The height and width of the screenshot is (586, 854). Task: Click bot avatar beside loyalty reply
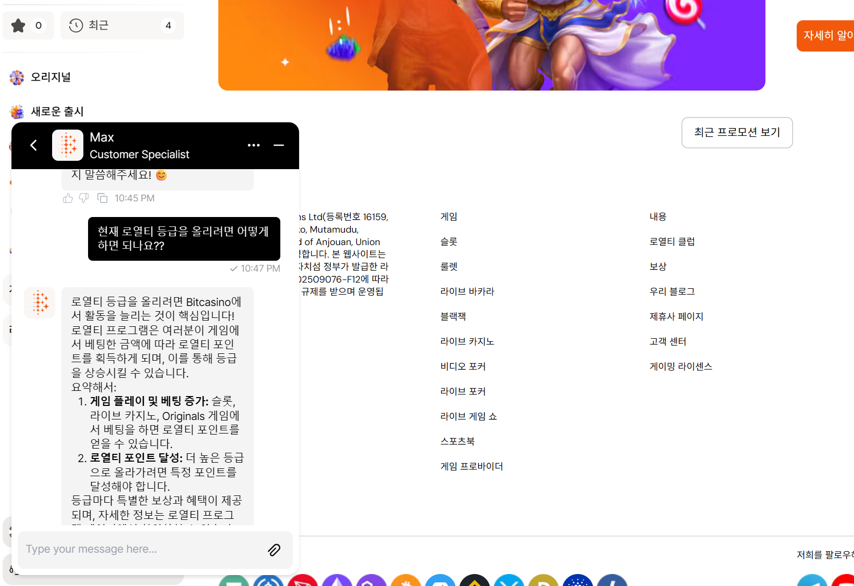pyautogui.click(x=40, y=302)
